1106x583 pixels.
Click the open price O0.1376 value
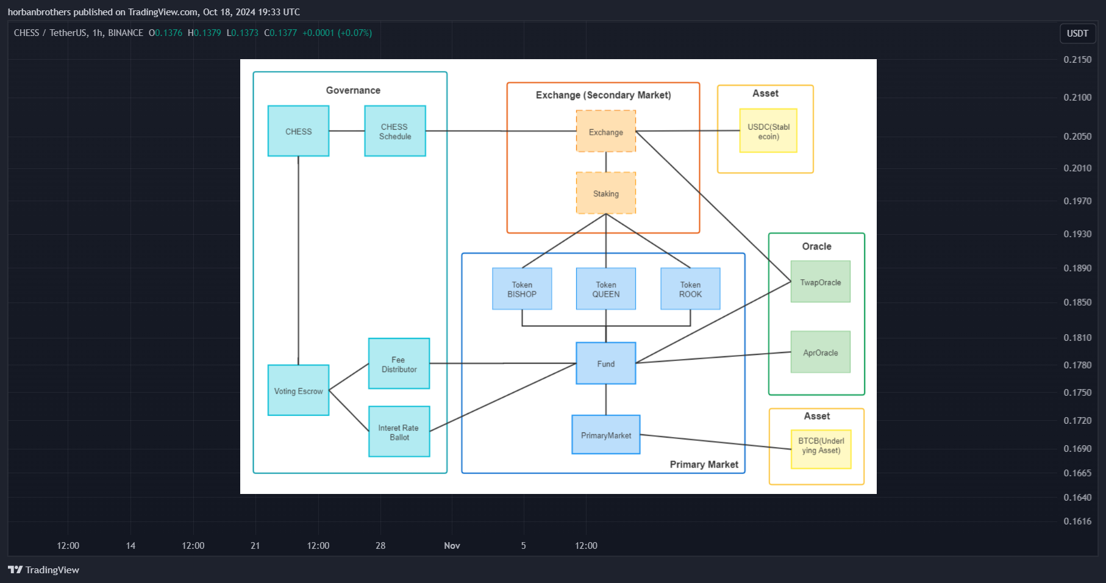tap(165, 33)
